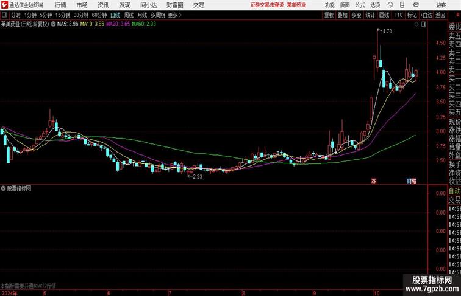Click the 通达信 app logo icon

pyautogui.click(x=4, y=5)
